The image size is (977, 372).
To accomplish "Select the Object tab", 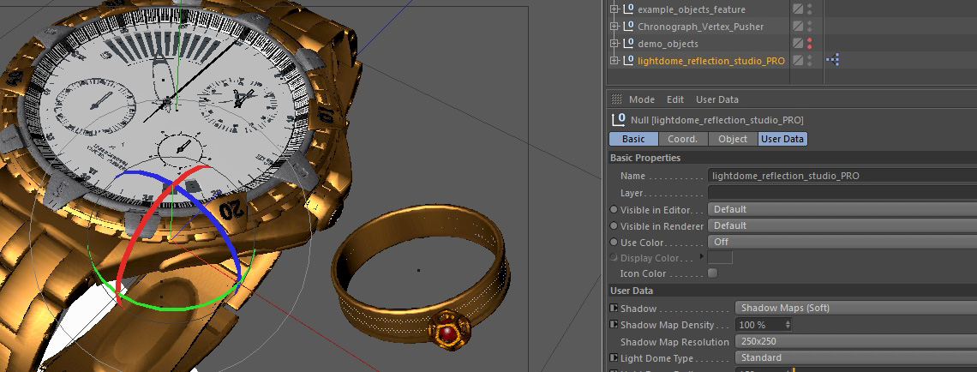I will [x=733, y=139].
